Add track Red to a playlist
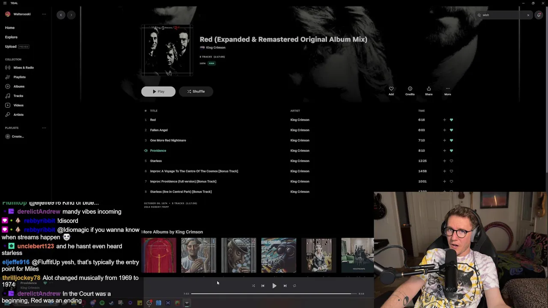The image size is (548, 308). [x=444, y=120]
